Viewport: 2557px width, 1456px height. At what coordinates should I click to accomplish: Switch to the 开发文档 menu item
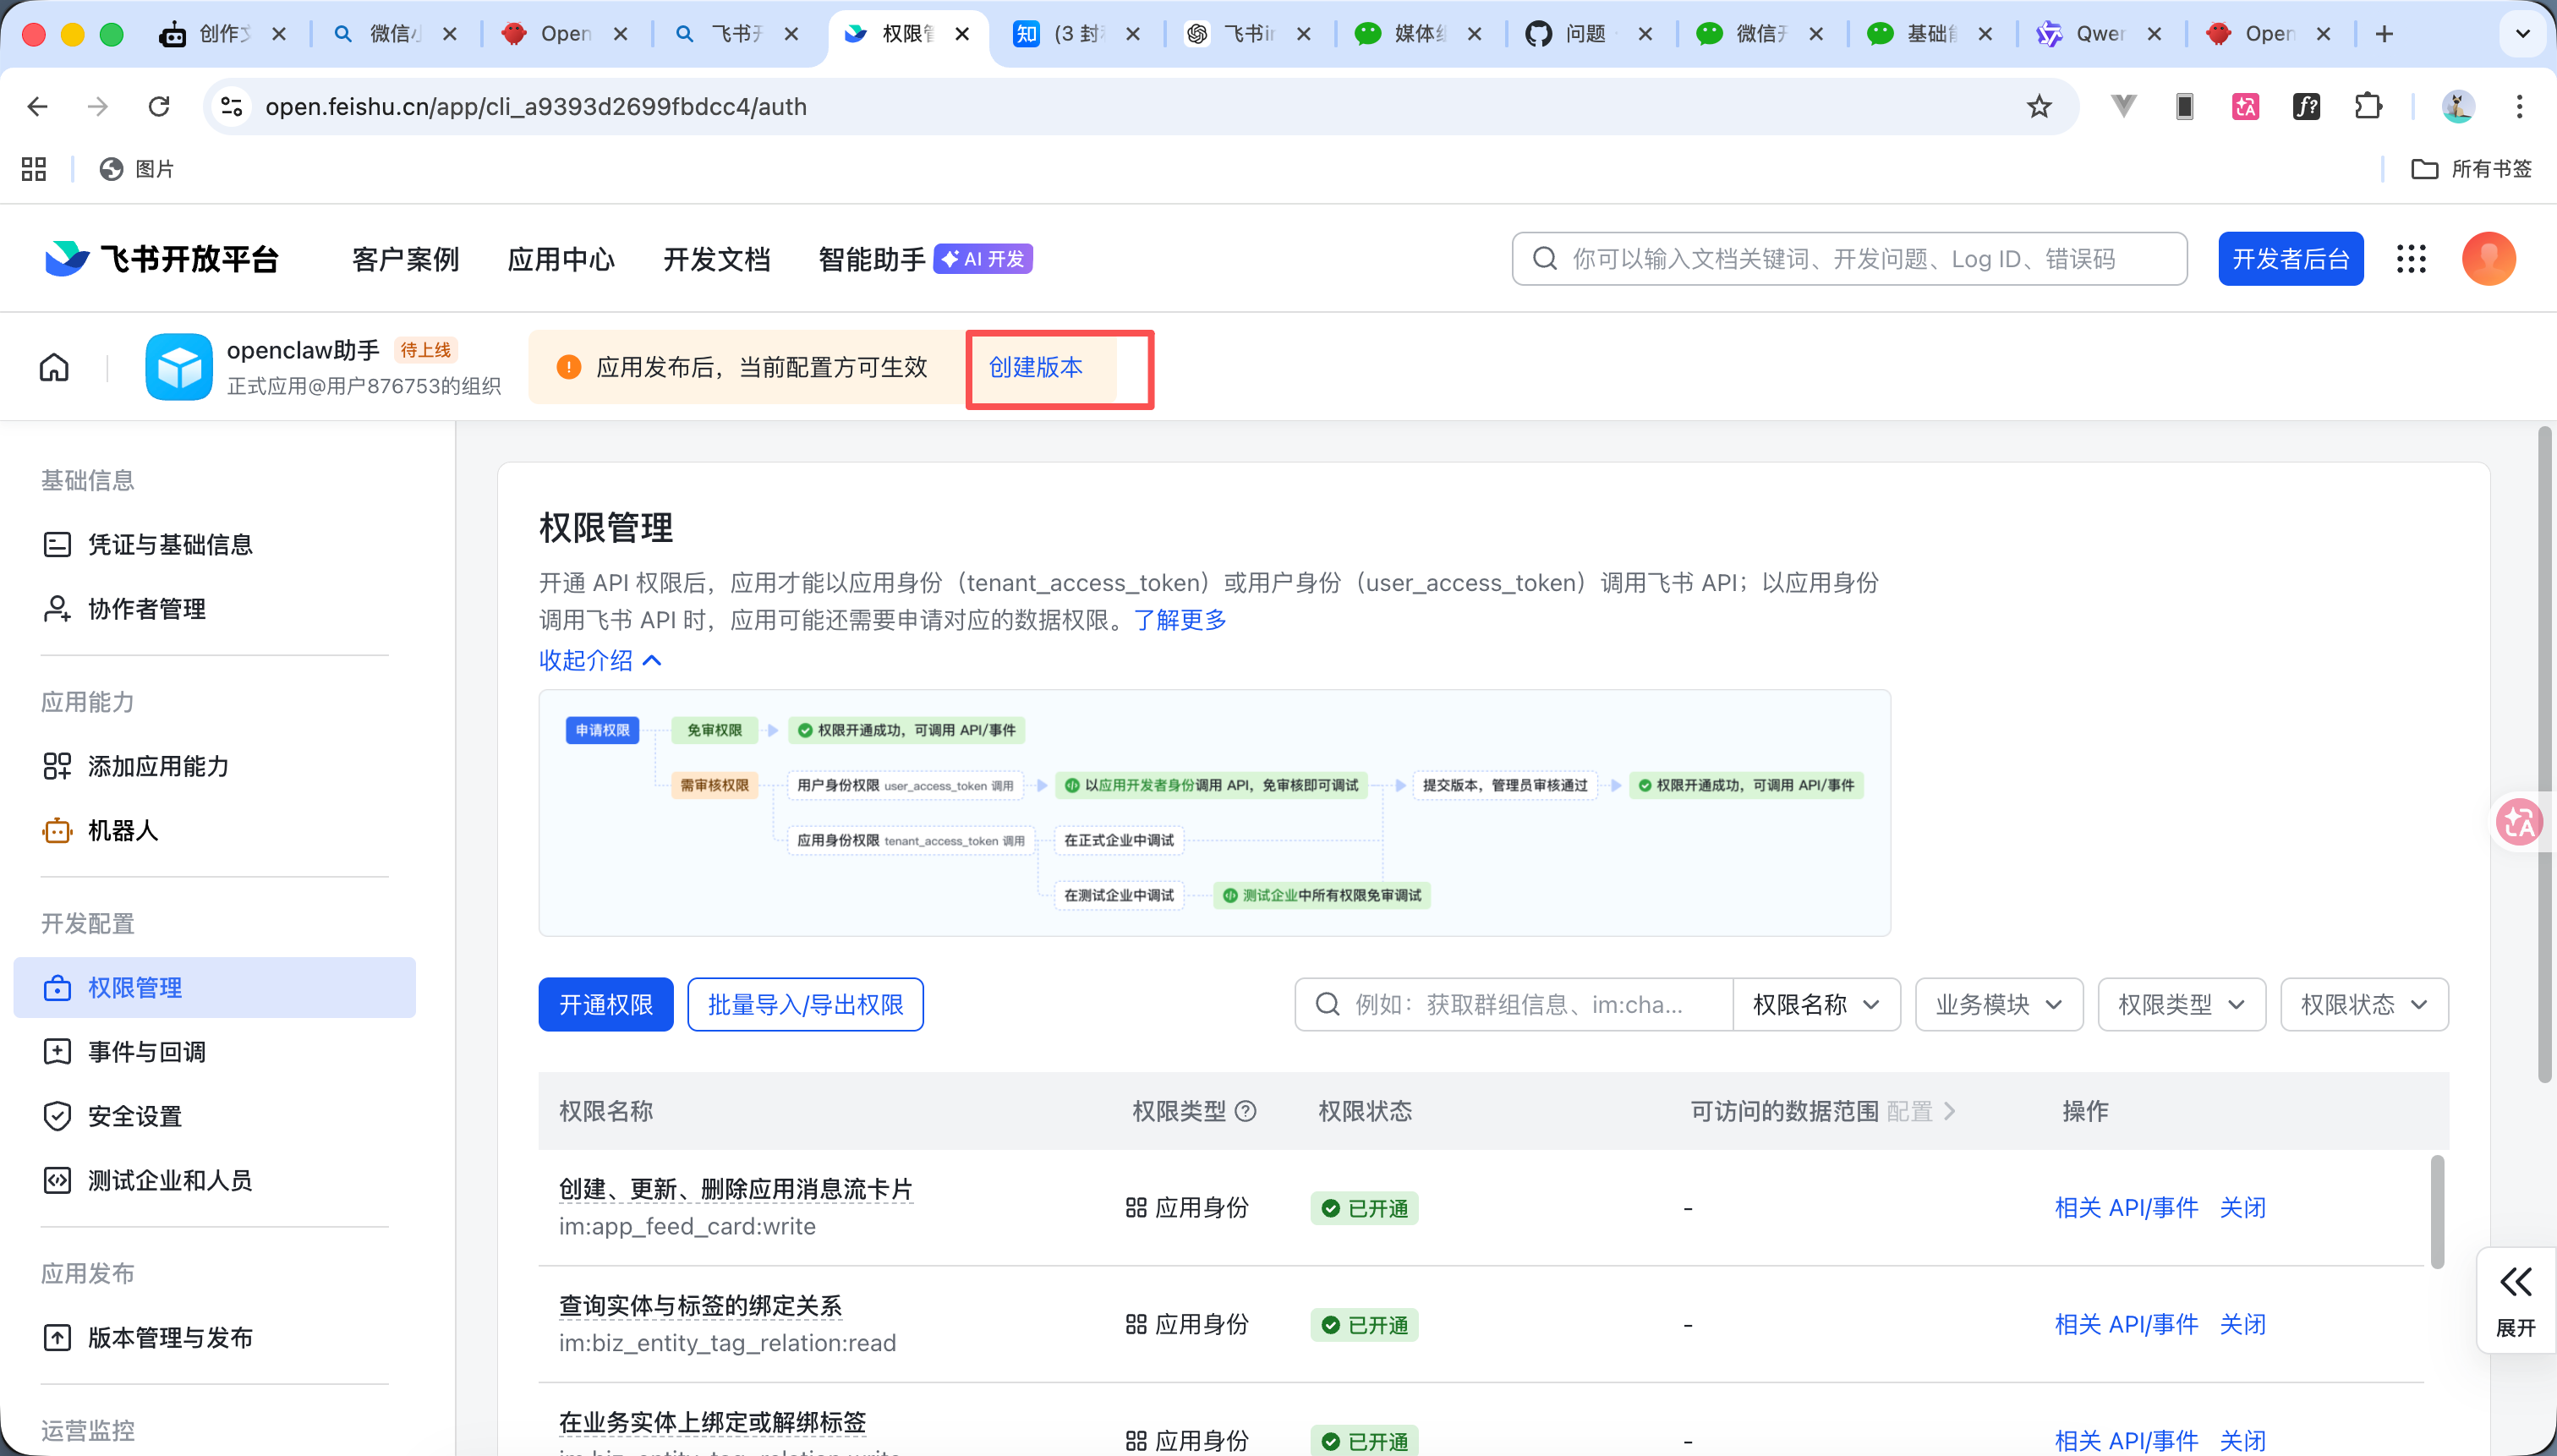716,259
